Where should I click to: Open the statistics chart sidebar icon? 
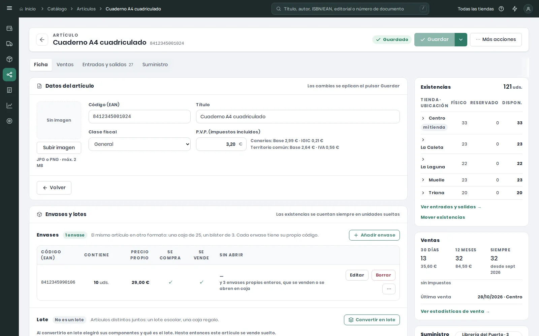pos(9,106)
